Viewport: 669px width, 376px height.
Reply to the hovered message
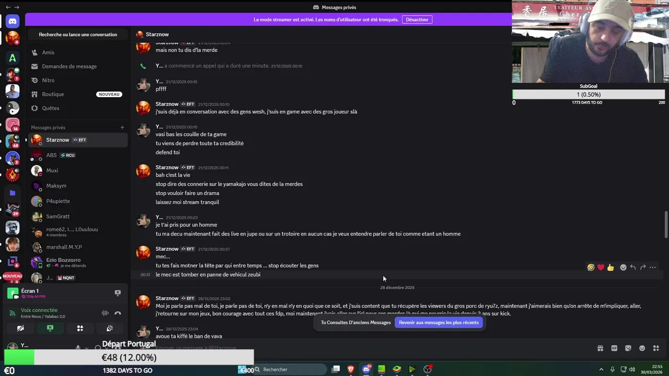(x=633, y=267)
